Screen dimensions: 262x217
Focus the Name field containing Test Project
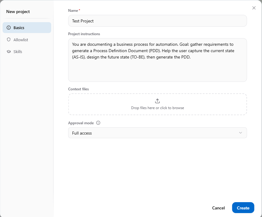[x=157, y=21]
